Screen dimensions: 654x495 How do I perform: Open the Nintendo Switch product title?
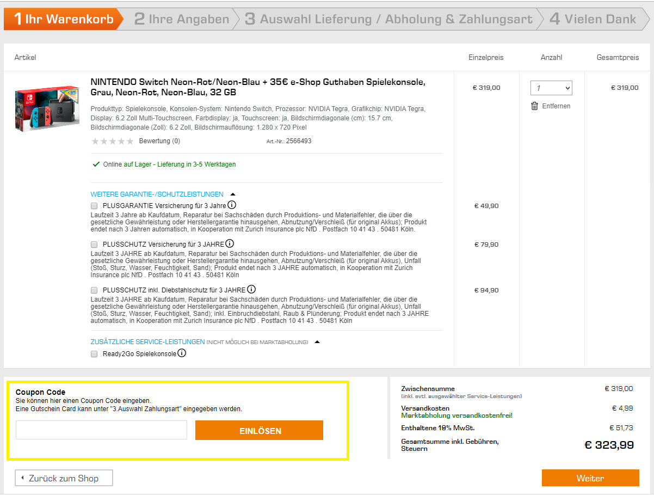coord(258,87)
